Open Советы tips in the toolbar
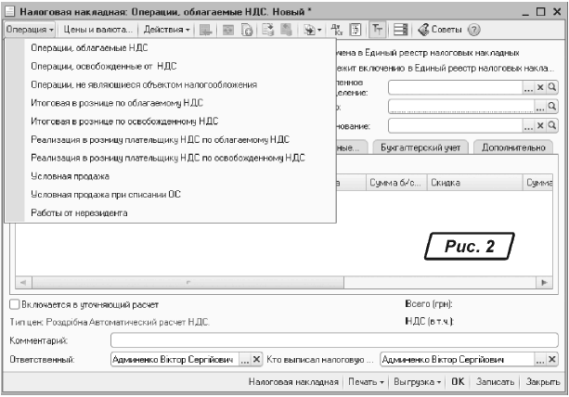 point(340,30)
